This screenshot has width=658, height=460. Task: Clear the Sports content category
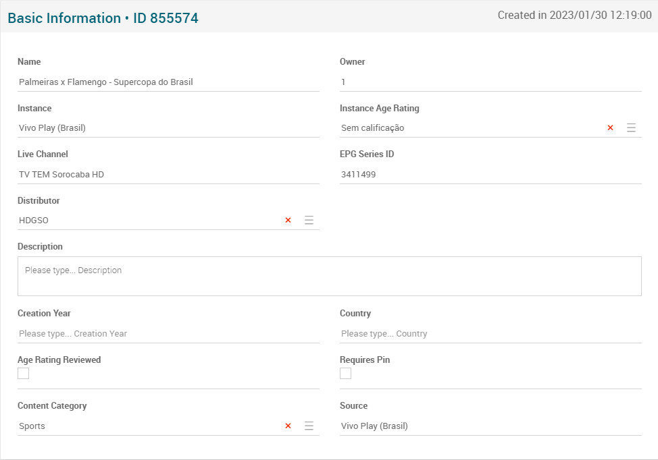pos(288,426)
